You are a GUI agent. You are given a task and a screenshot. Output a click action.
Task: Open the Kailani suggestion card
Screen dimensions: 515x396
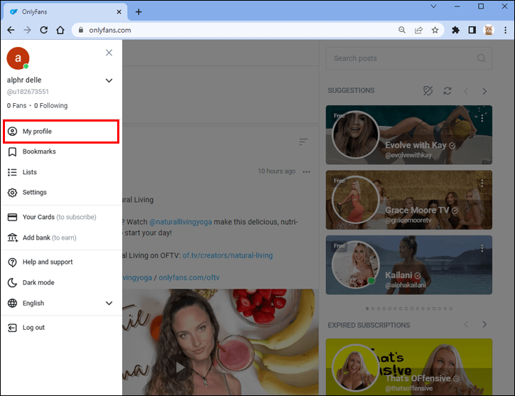tap(409, 265)
